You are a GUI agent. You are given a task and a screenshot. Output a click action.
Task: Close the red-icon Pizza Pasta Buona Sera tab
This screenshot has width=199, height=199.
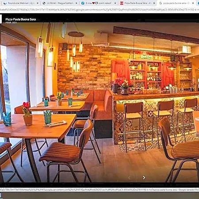click(154, 3)
